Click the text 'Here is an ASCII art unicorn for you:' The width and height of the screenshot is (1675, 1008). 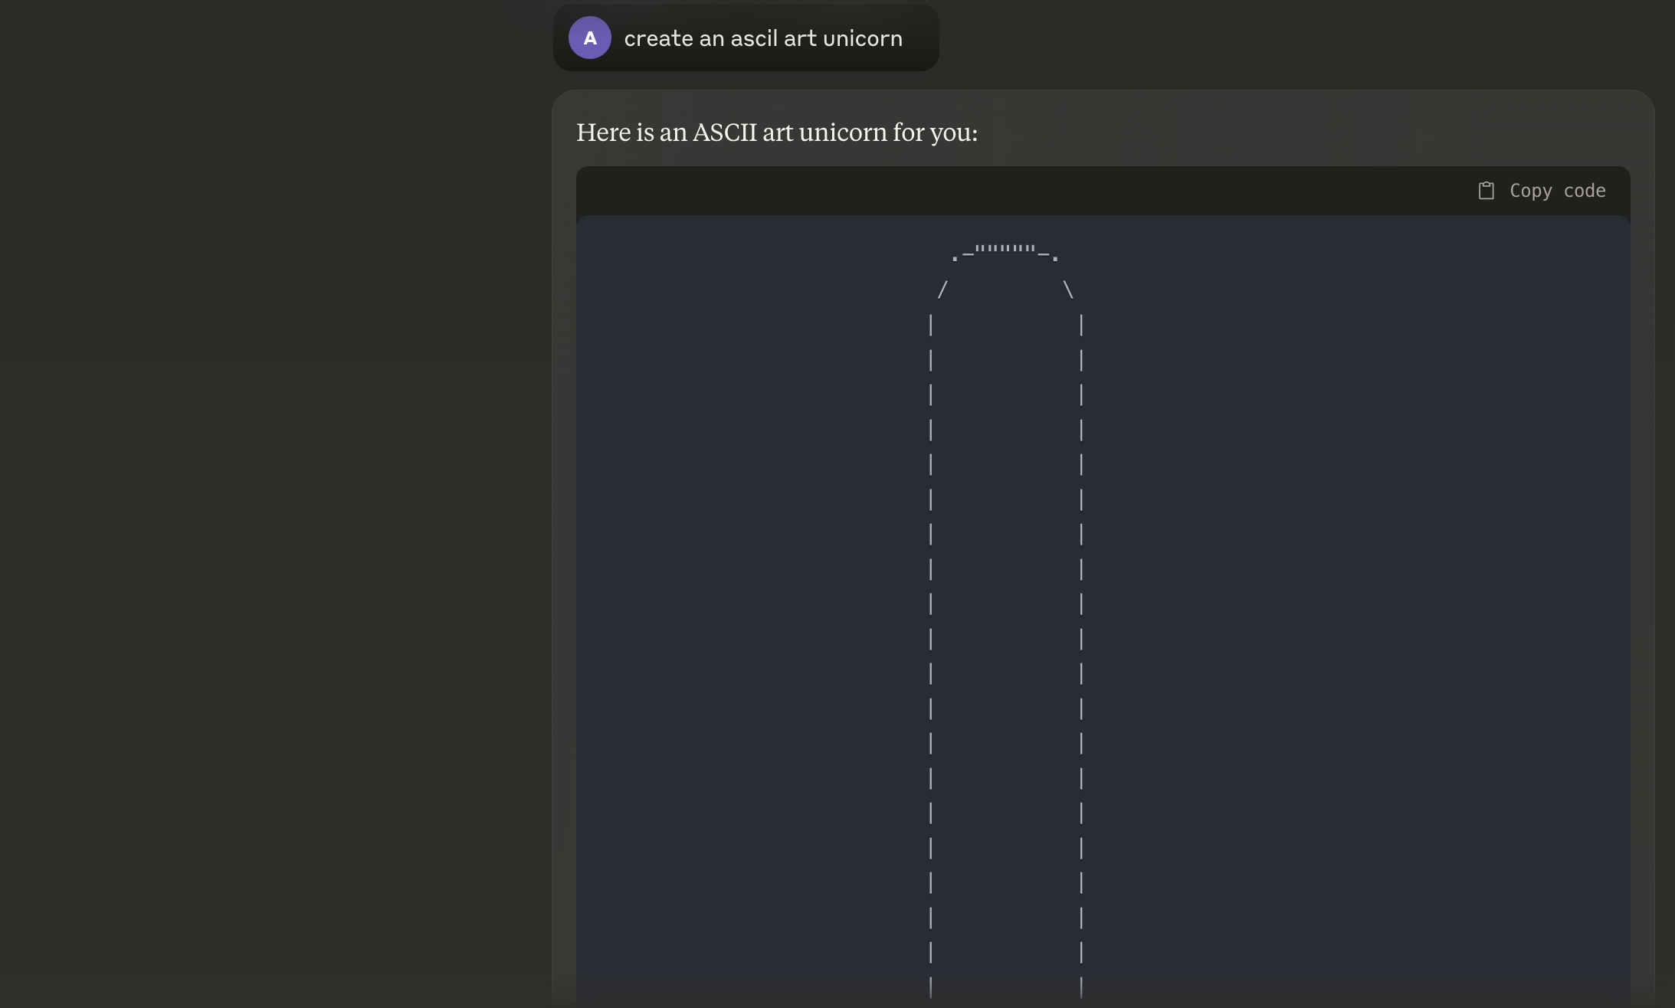[777, 133]
